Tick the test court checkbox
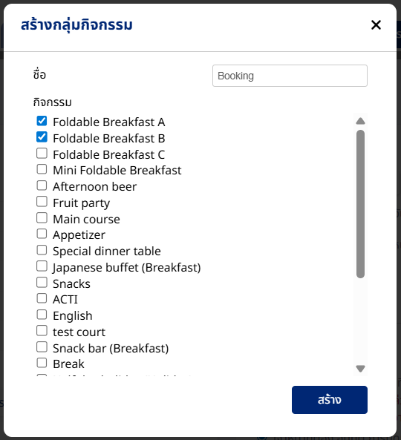Image resolution: width=401 pixels, height=440 pixels. 42,331
